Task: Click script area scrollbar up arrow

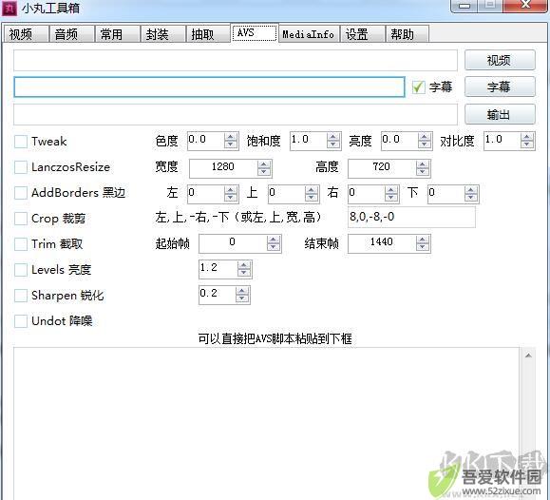Action: (528, 356)
